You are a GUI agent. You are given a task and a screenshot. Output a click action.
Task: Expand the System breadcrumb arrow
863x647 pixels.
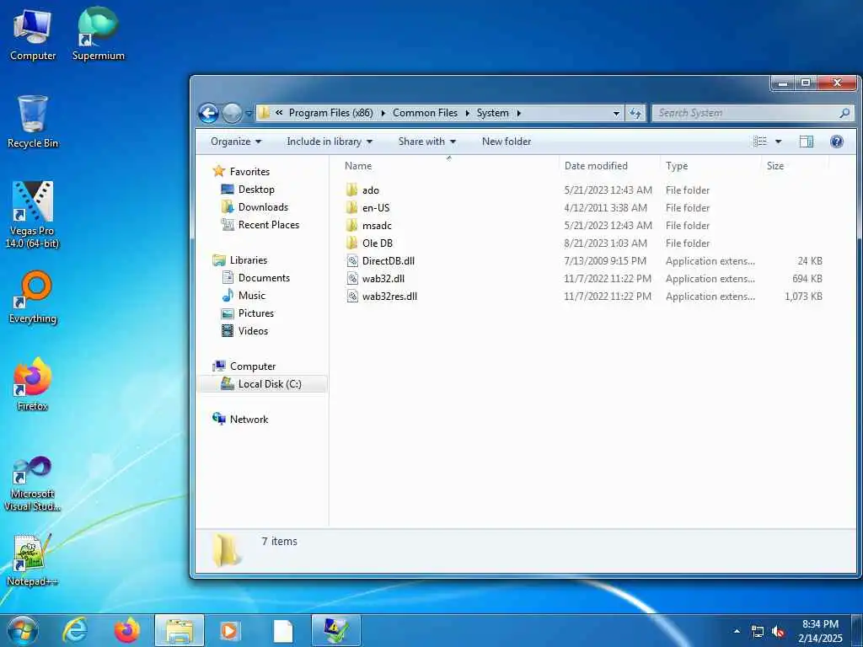point(518,113)
